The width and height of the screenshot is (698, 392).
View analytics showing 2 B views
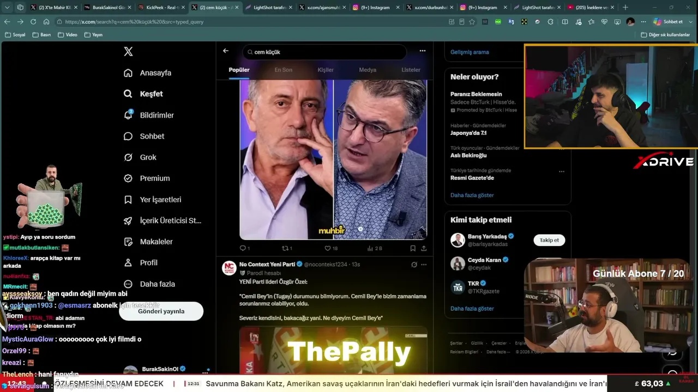point(375,248)
